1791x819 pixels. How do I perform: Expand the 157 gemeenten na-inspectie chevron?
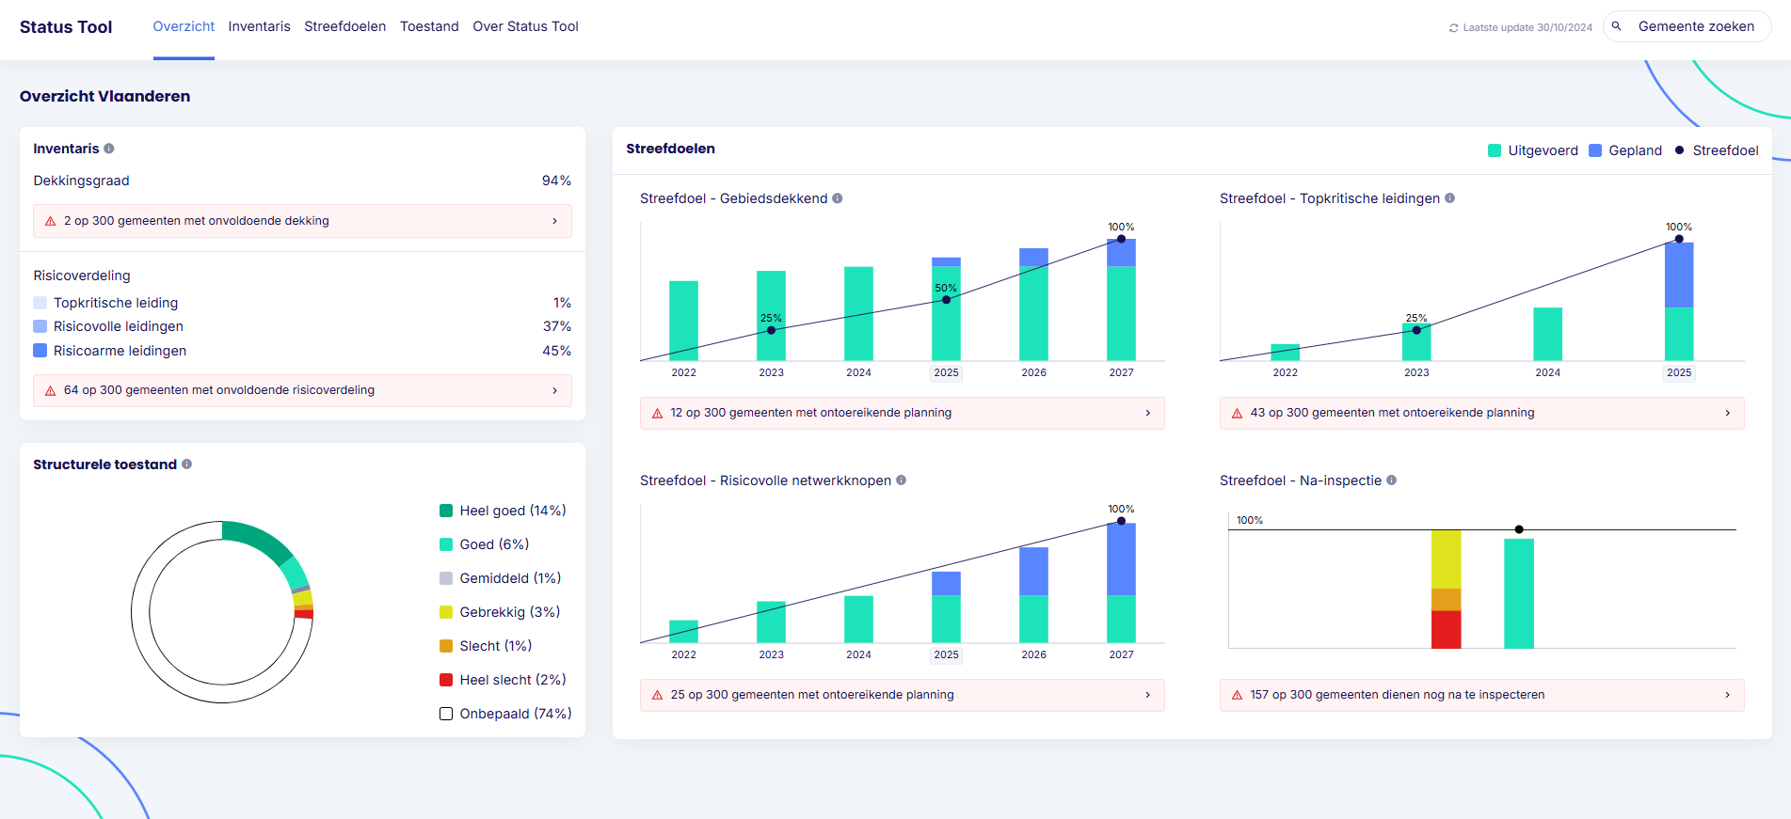[1728, 695]
